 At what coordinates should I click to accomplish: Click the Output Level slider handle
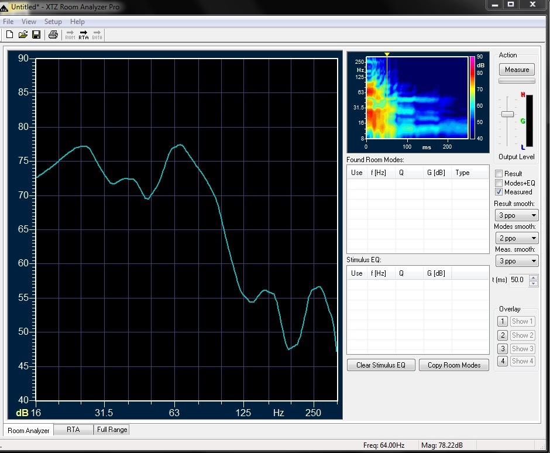(507, 114)
